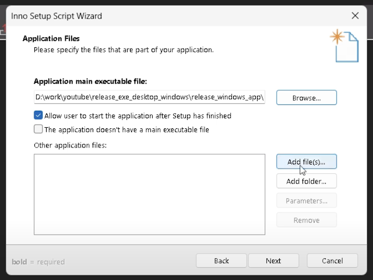This screenshot has height=280, width=373.
Task: Proceed with the Next button
Action: (273, 261)
